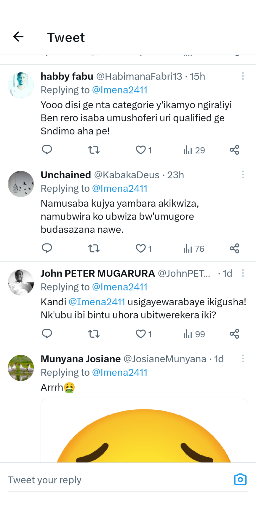
Task: Open more options for habby fabu's tweet
Action: pos(243,76)
